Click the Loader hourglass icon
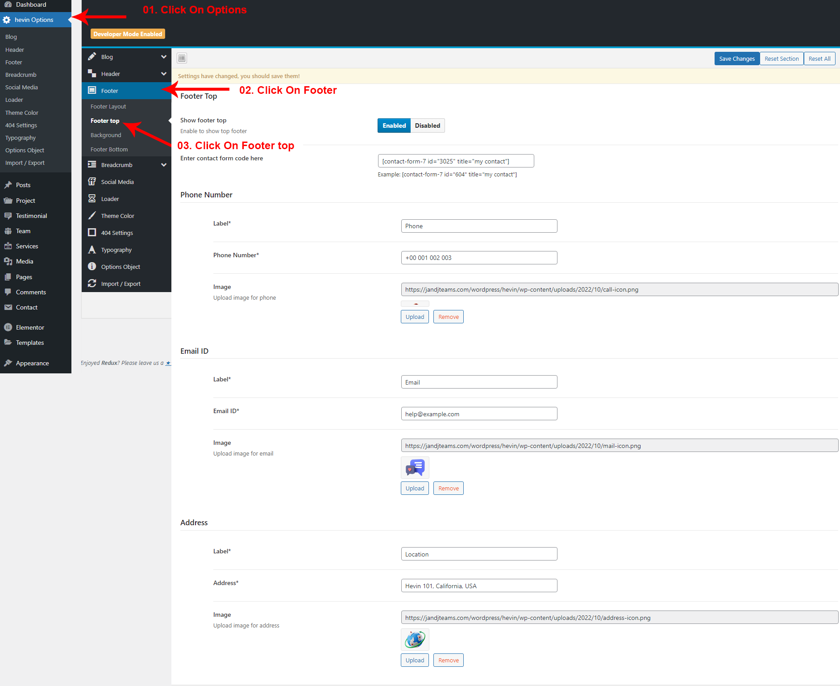The image size is (840, 686). tap(92, 199)
